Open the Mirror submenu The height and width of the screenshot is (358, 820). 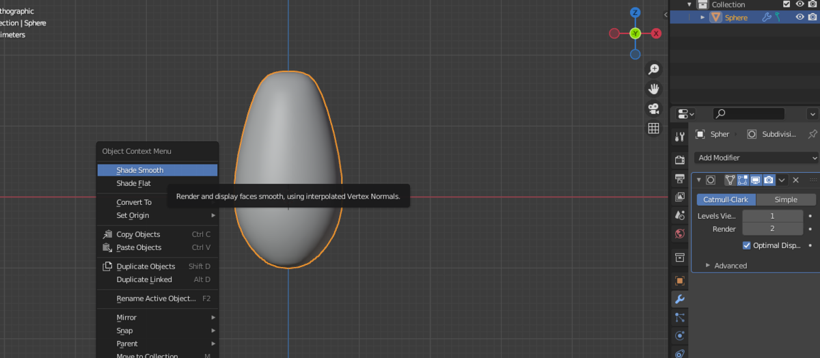157,318
